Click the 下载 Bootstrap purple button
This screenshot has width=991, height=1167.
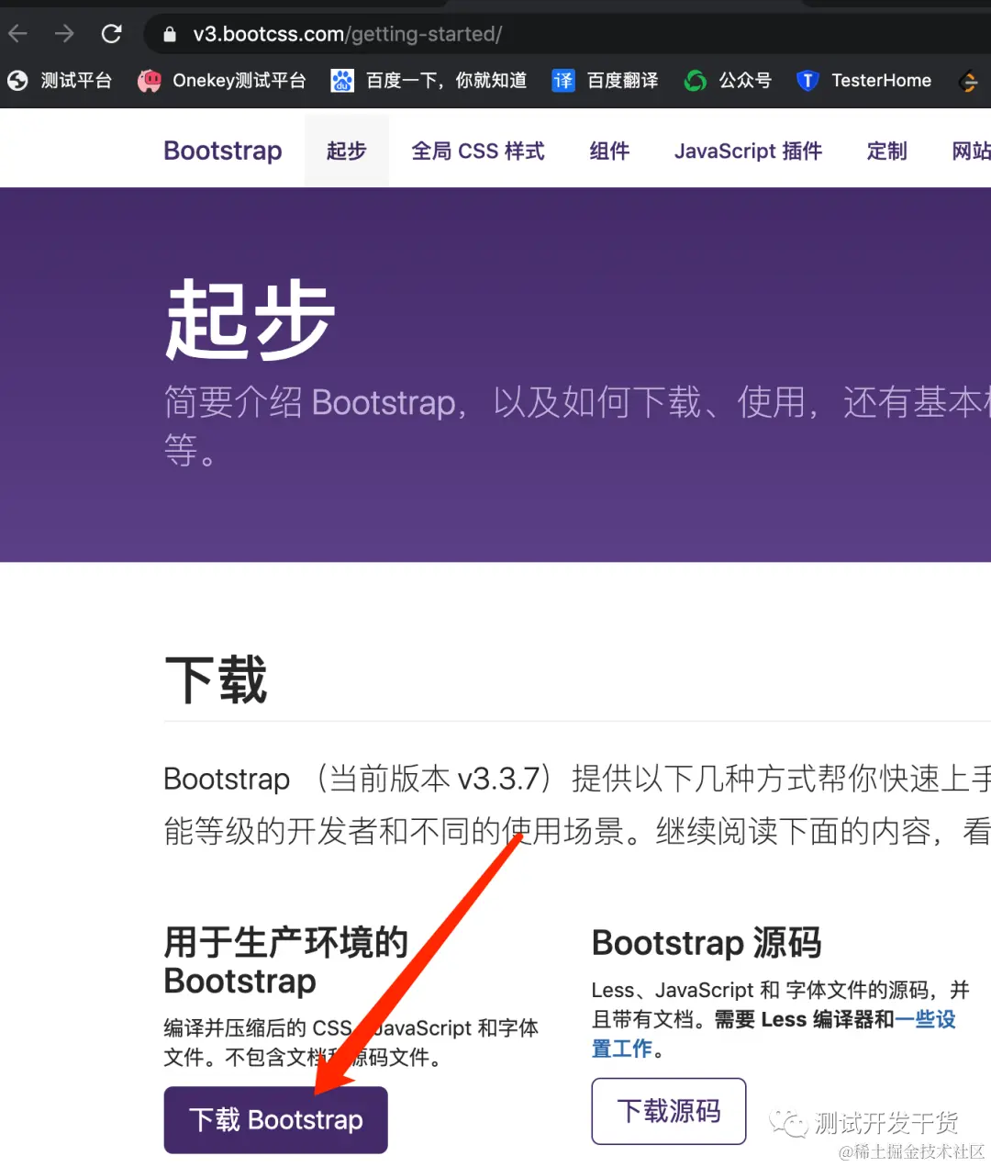tap(276, 1120)
